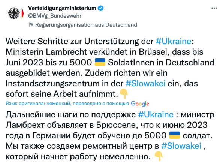Click the Google logo in the translation notice
This screenshot has width=223, height=165.
pos(140,103)
